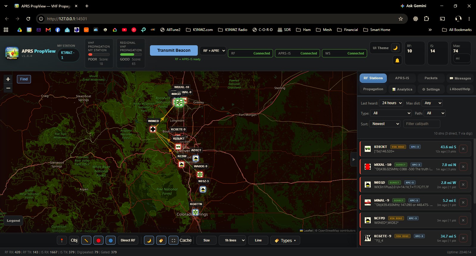Click the Find button on the map

click(x=24, y=79)
